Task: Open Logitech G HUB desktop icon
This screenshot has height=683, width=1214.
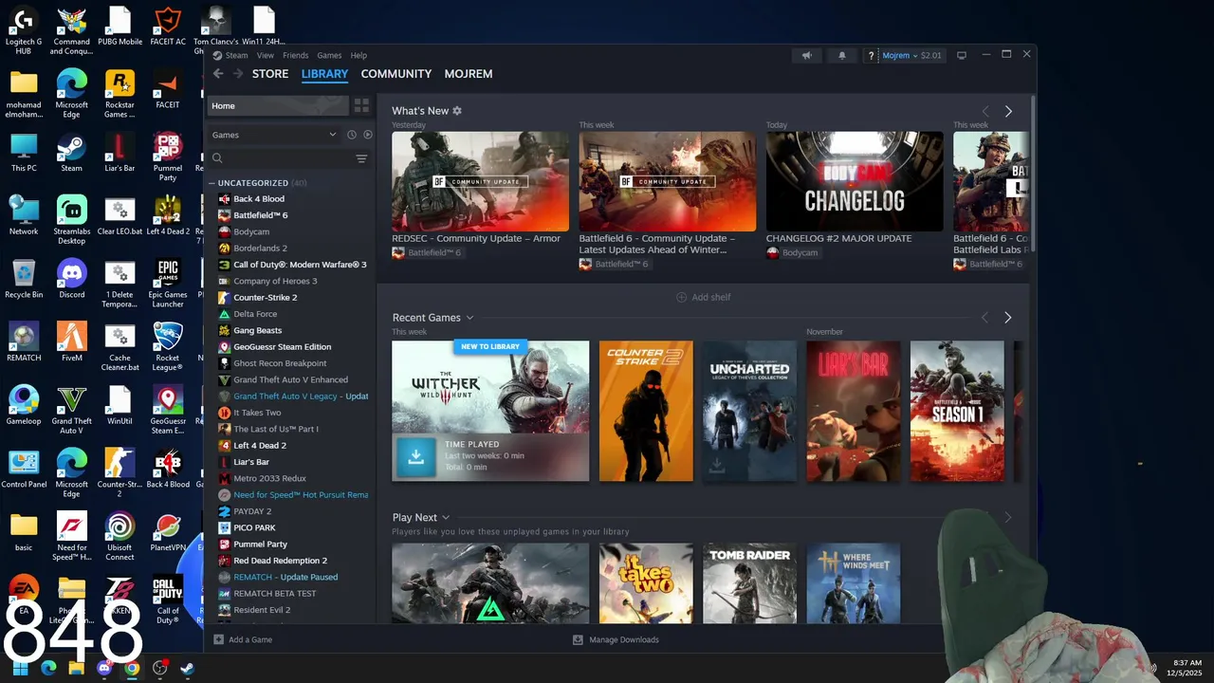Action: (x=24, y=31)
